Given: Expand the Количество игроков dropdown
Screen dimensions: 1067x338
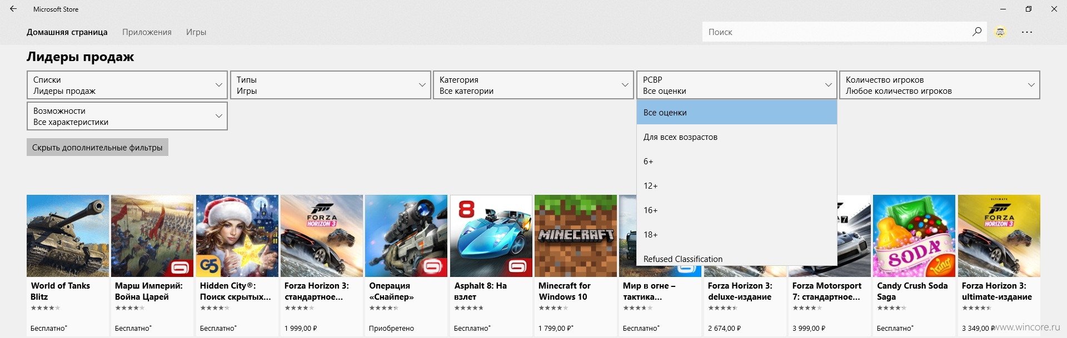Looking at the screenshot, I should coord(940,85).
